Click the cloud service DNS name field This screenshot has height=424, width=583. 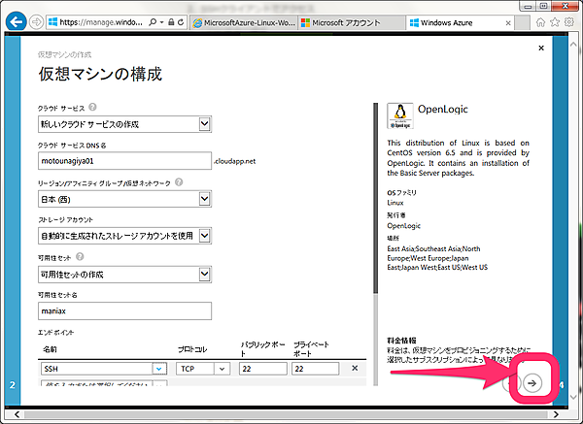click(124, 161)
